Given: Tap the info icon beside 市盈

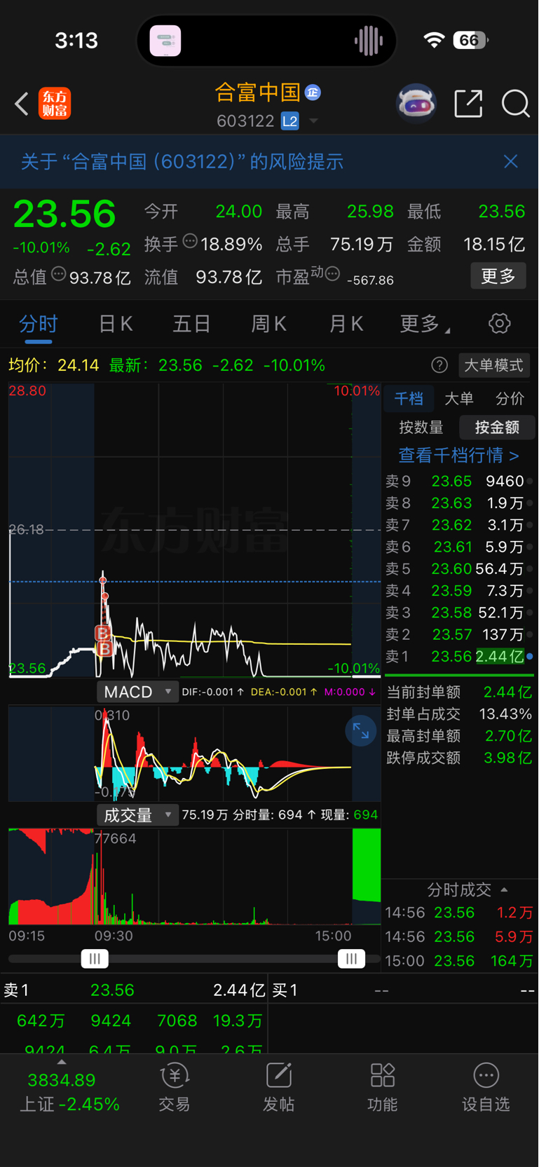Looking at the screenshot, I should click(333, 273).
